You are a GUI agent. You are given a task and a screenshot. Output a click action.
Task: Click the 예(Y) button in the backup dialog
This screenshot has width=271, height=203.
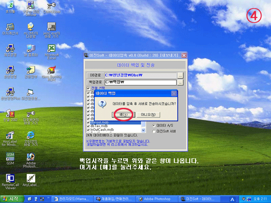123,115
